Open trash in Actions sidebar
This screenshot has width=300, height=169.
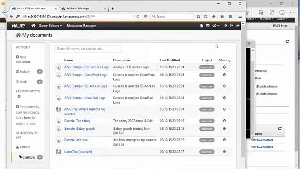point(22,82)
